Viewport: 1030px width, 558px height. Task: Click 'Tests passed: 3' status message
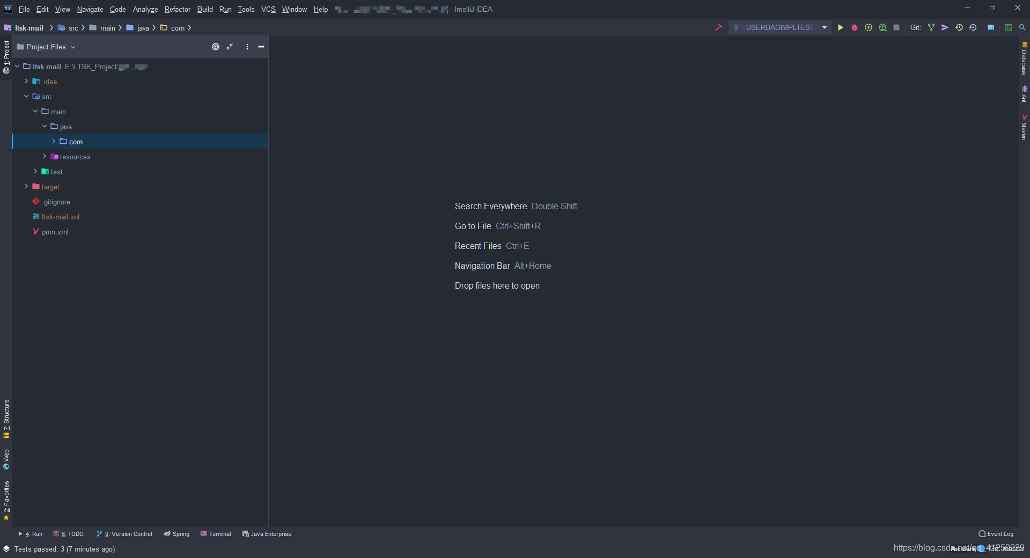[x=64, y=549]
